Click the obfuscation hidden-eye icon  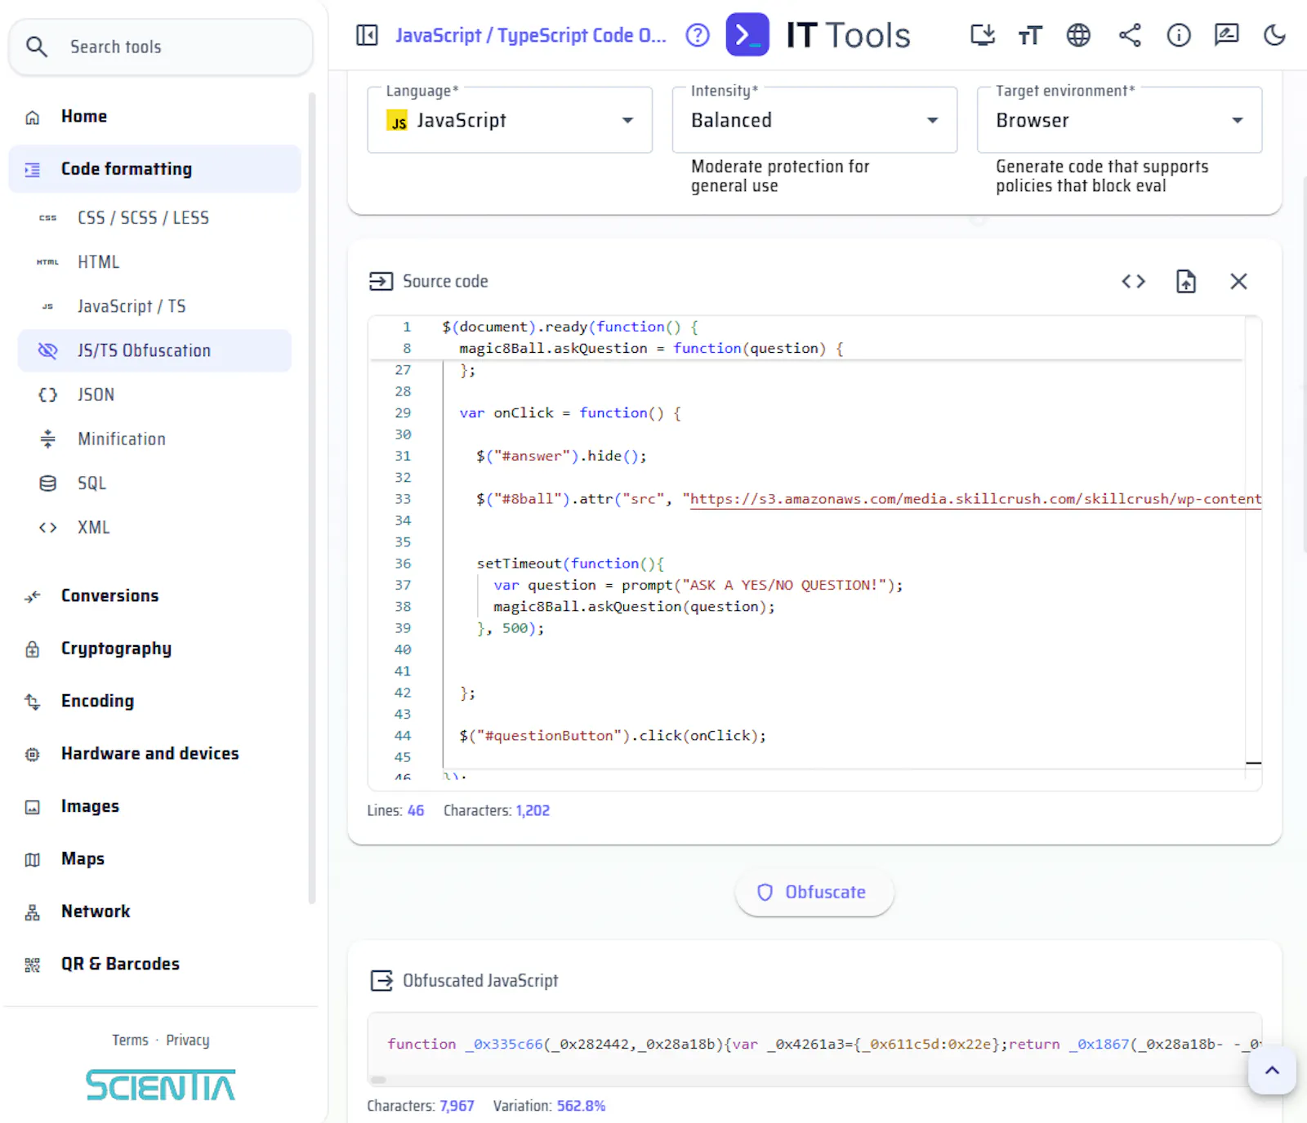[48, 350]
